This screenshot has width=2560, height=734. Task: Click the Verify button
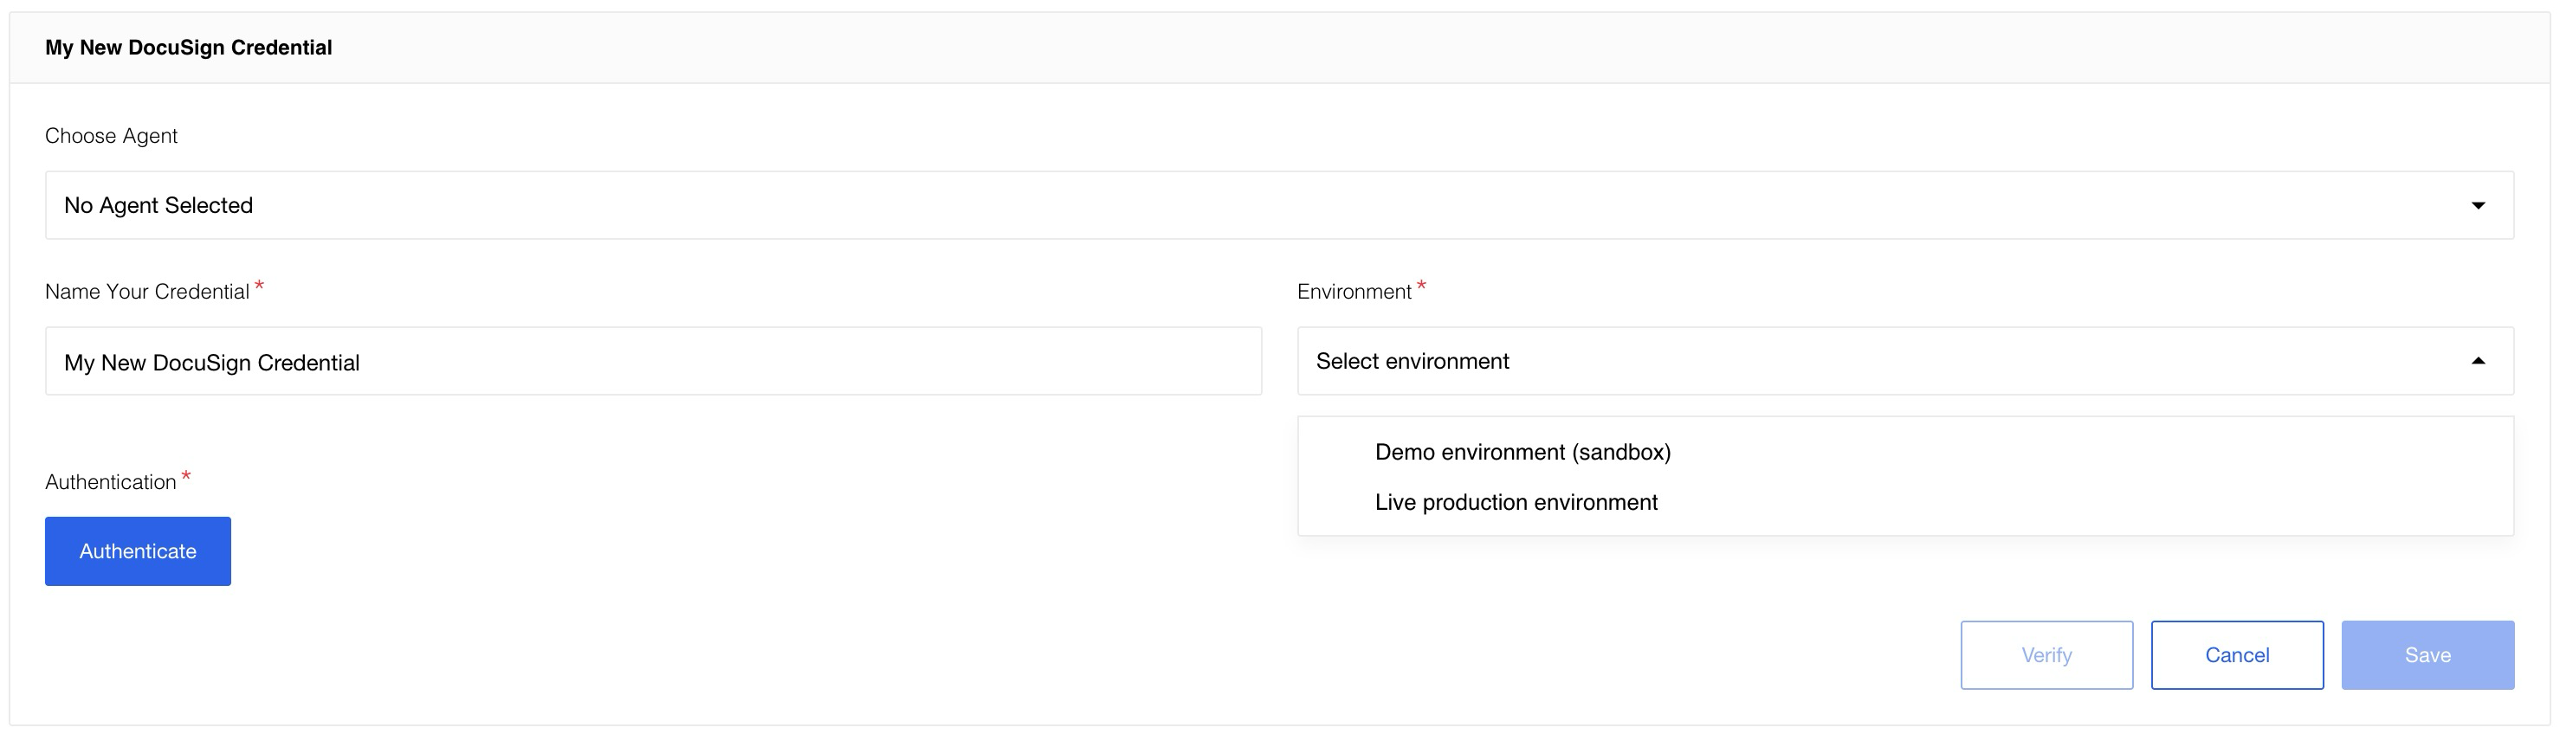pos(2046,655)
